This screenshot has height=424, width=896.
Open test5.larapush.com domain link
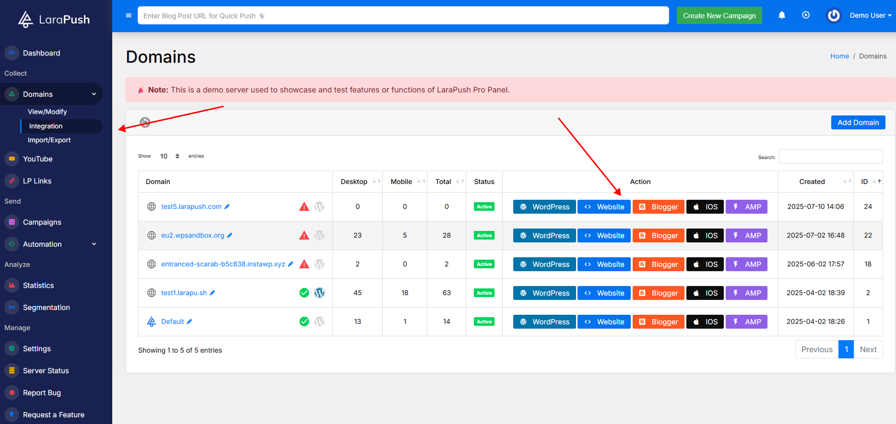[x=191, y=206]
